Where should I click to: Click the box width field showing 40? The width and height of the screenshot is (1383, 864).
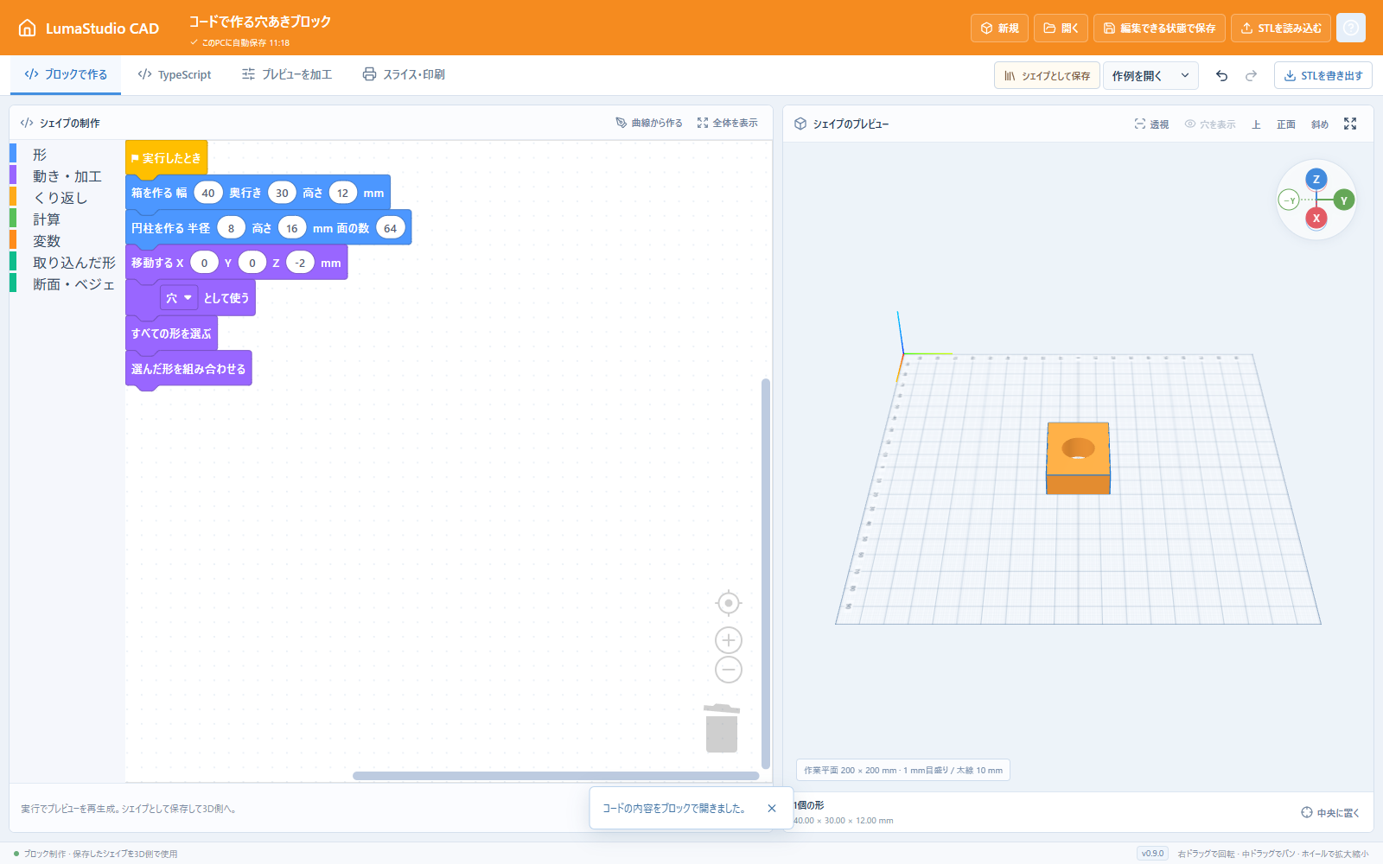click(x=208, y=193)
